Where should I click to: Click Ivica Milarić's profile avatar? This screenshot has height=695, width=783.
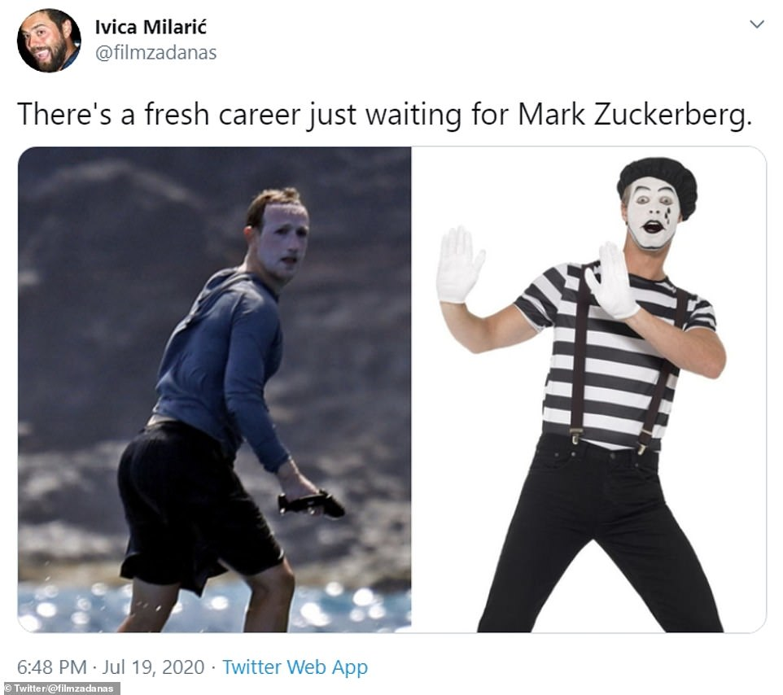(x=49, y=41)
